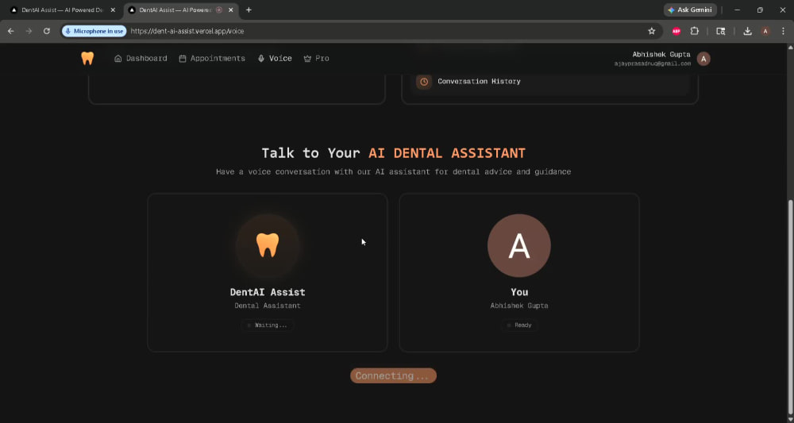794x423 pixels.
Task: Click the DentAI Assist card title
Action: (x=268, y=292)
